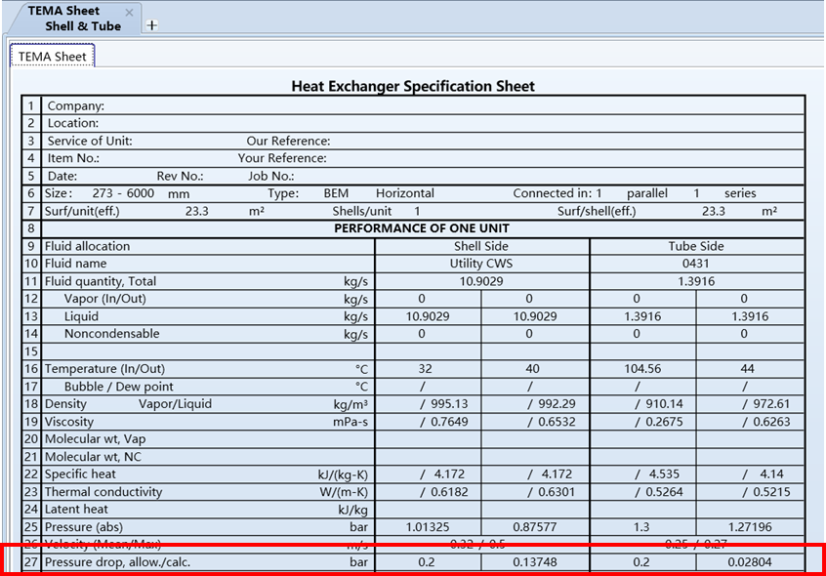826x576 pixels.
Task: Add a new tab with the plus icon
Action: 151,24
